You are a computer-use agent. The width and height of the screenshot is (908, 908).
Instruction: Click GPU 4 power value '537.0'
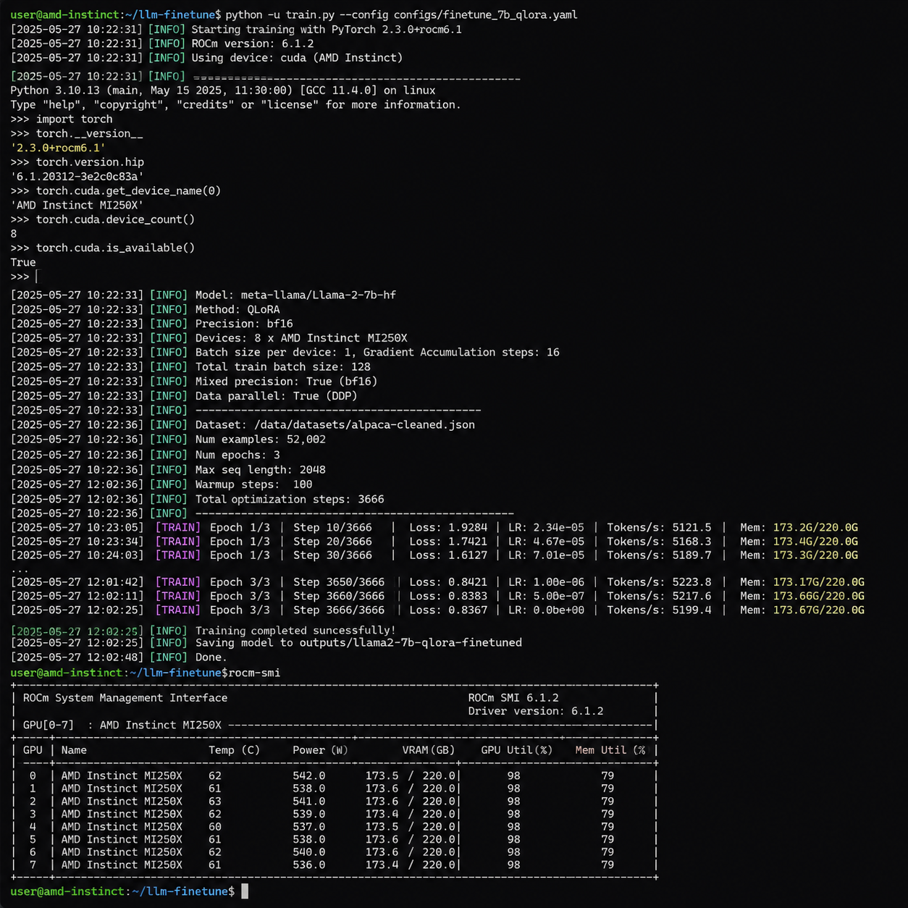click(x=309, y=827)
